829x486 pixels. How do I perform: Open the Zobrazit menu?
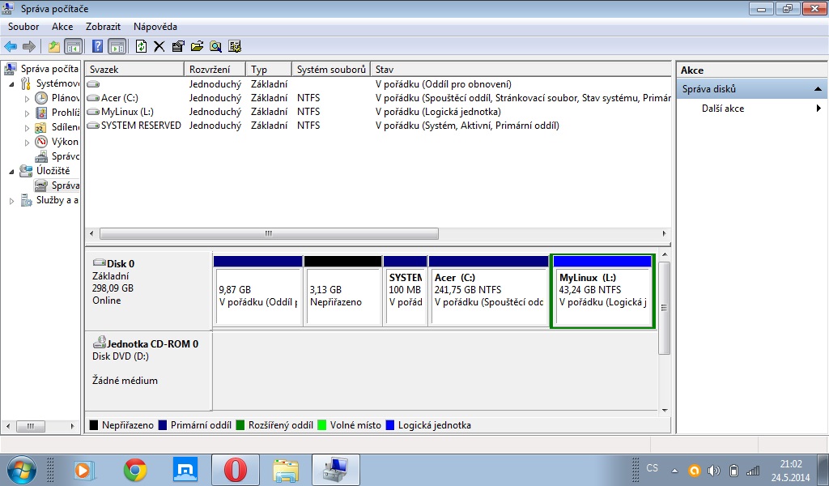pyautogui.click(x=103, y=27)
